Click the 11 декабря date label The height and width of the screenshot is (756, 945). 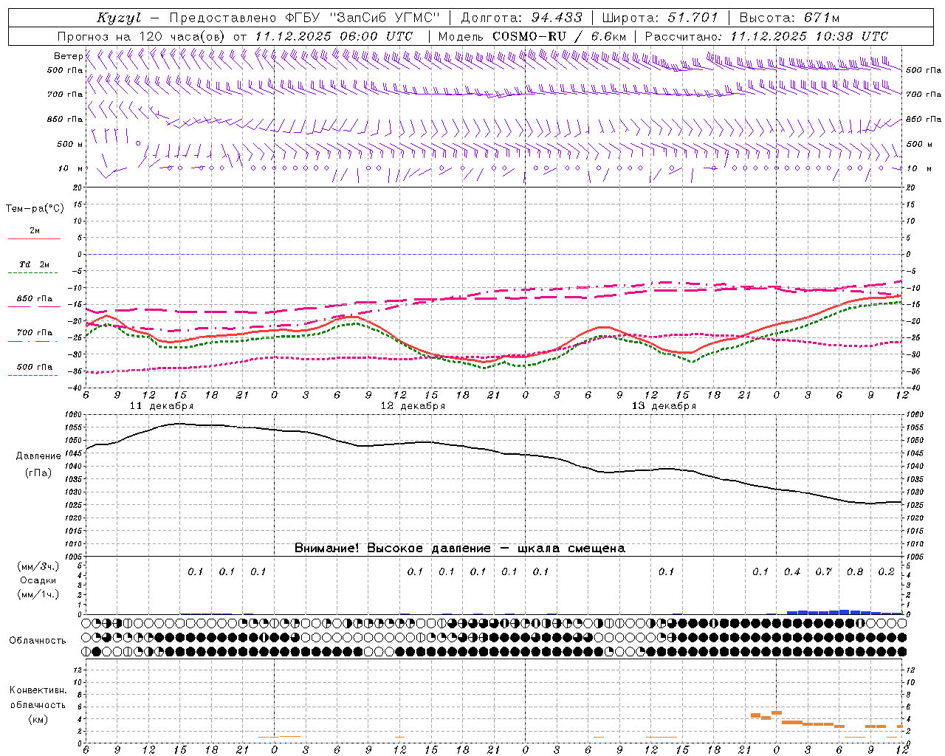[161, 406]
